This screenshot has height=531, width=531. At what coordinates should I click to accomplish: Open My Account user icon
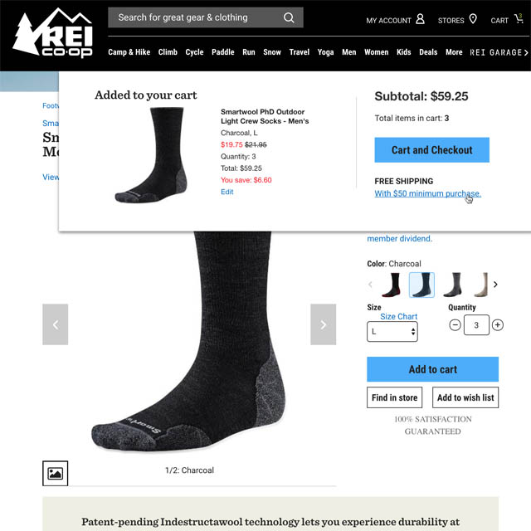tap(420, 19)
